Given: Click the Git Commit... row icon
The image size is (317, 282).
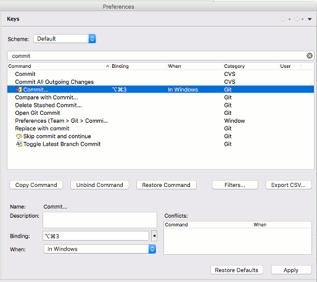Looking at the screenshot, I should pos(19,89).
